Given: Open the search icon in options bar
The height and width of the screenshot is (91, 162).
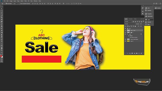Looking at the screenshot, I should coord(154,4).
